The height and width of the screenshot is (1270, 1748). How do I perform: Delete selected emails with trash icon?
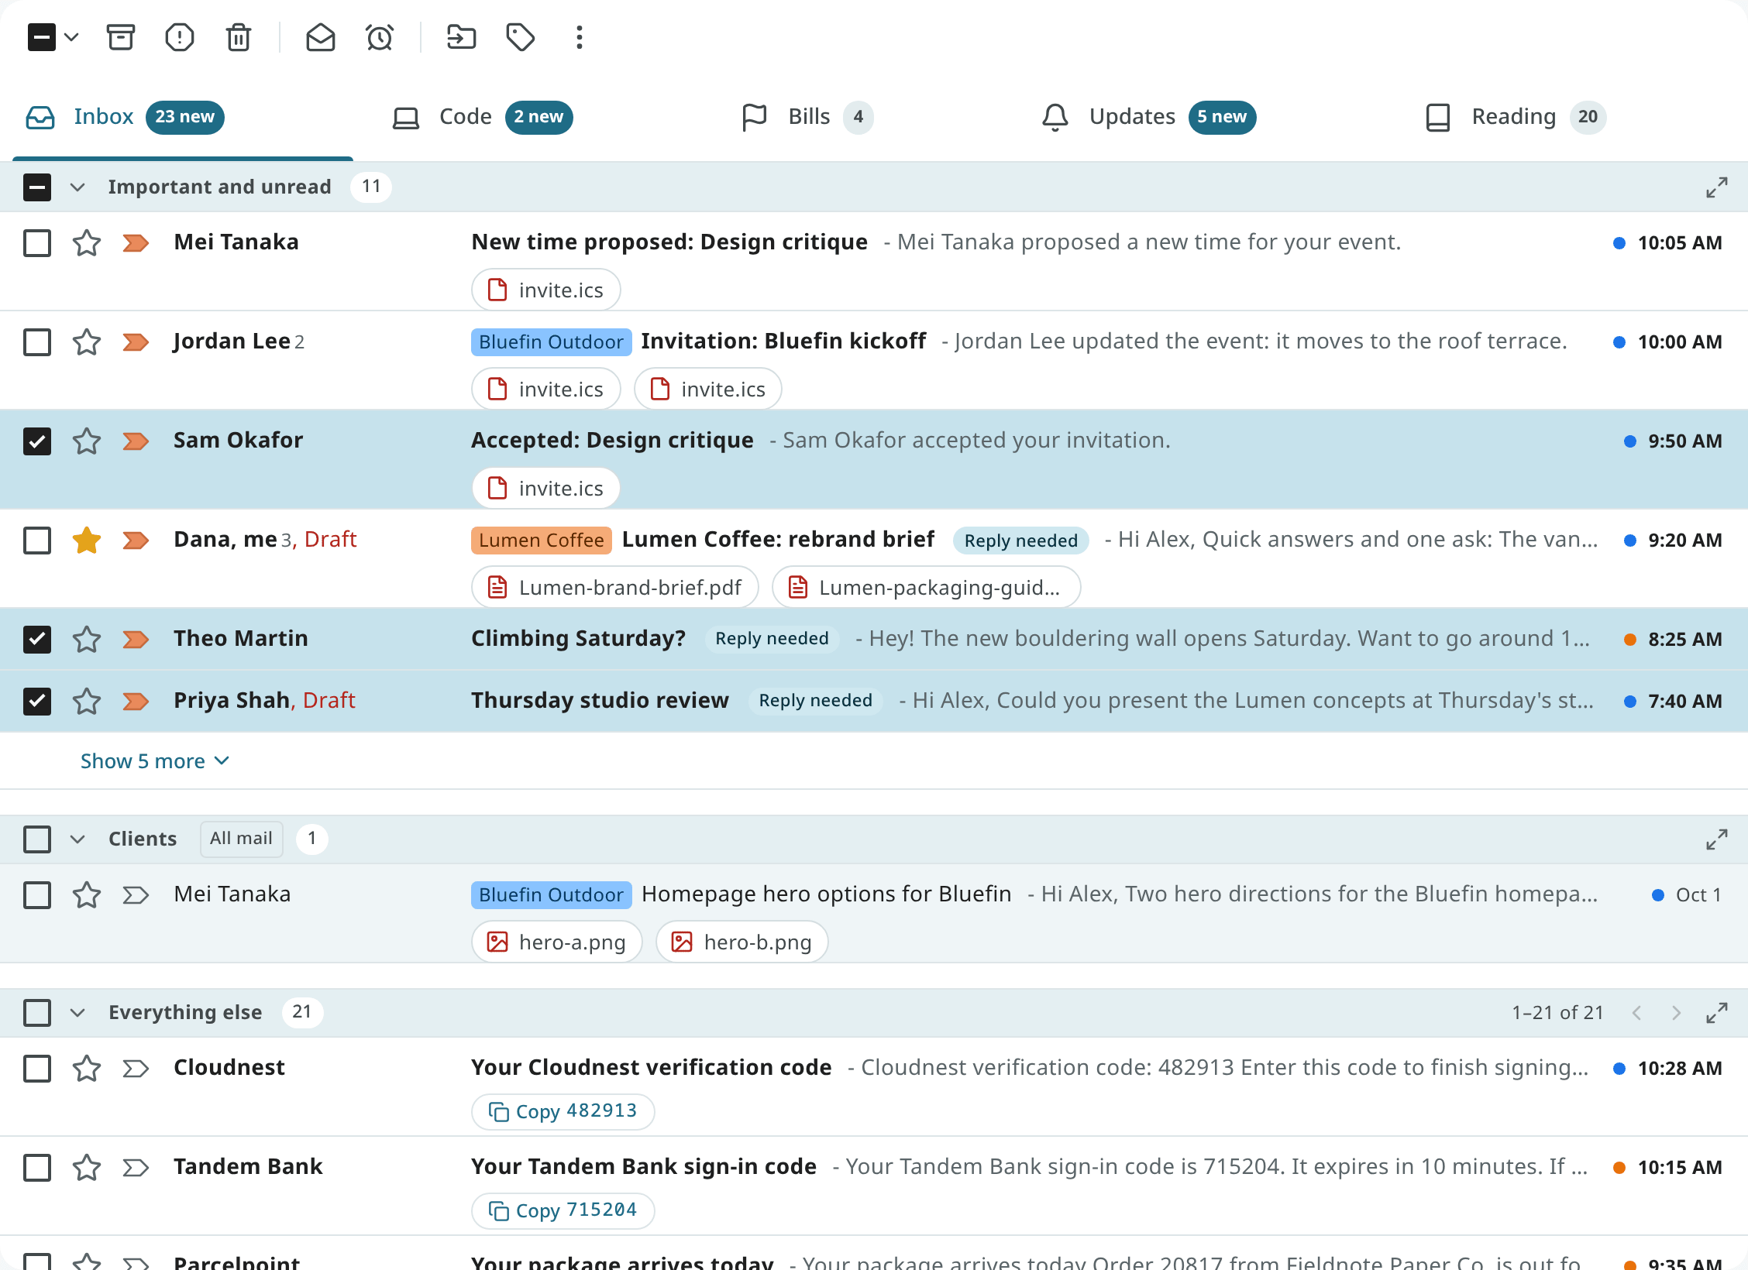click(x=239, y=36)
